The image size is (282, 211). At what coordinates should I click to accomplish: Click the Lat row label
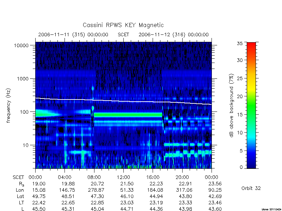click(x=20, y=197)
